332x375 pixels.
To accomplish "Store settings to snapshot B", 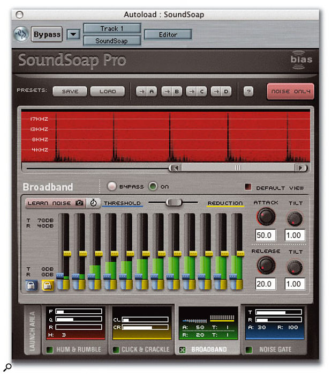I will (171, 92).
